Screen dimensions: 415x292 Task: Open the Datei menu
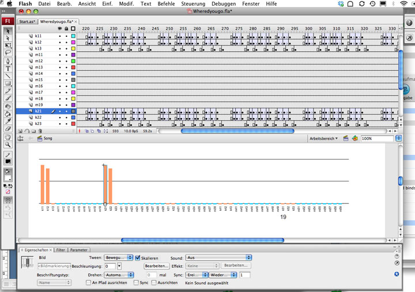click(44, 3)
